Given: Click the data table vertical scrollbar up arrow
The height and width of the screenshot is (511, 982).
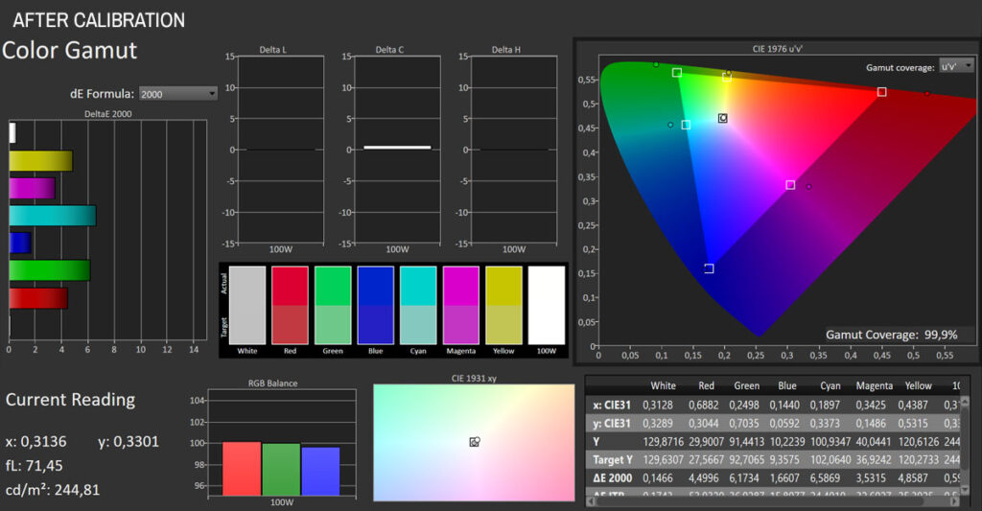Looking at the screenshot, I should pos(965,402).
